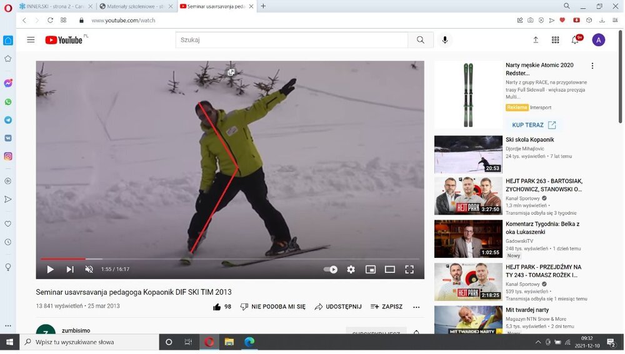Unmute the video volume

89,270
